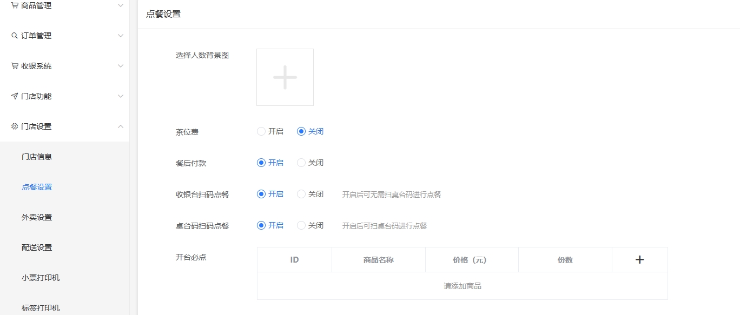740x315 pixels.
Task: Turn off 收银台扫码点餐 with 关闭
Action: pos(301,194)
